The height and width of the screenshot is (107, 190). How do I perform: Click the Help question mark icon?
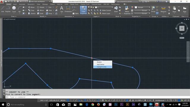click(167, 1)
